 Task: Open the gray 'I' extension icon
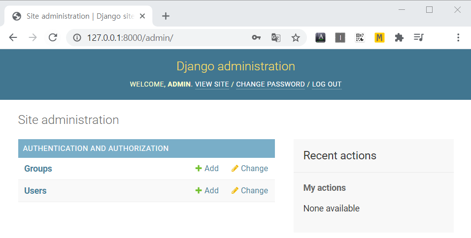[x=340, y=37]
